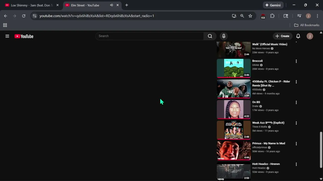The image size is (323, 181).
Task: Open the media controls icon
Action: point(299,16)
